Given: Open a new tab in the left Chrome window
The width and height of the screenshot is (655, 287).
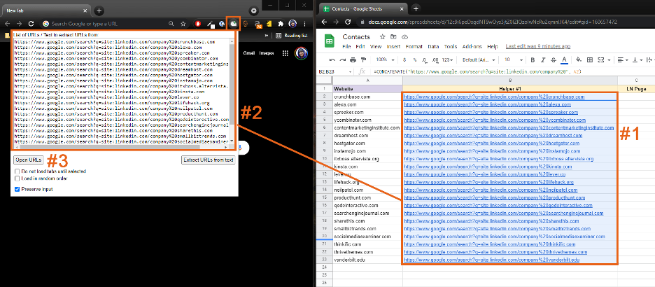Looking at the screenshot, I should pyautogui.click(x=99, y=10).
